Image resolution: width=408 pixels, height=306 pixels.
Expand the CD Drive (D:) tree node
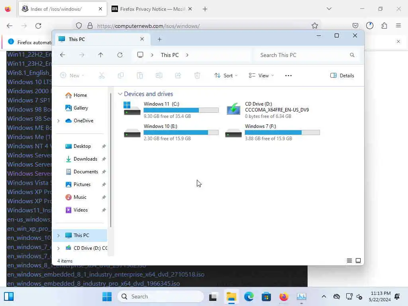[59, 248]
